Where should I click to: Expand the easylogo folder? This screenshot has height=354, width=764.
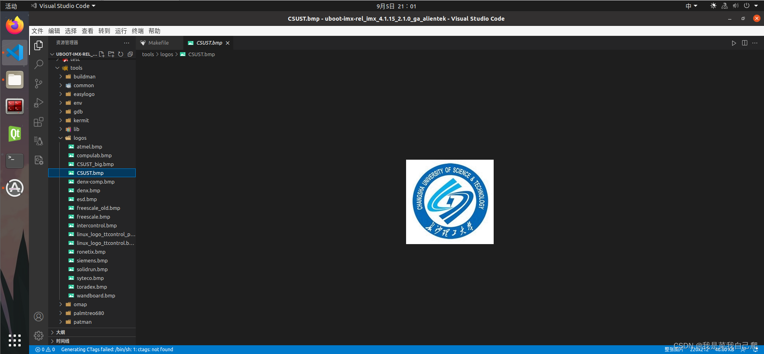pyautogui.click(x=61, y=94)
